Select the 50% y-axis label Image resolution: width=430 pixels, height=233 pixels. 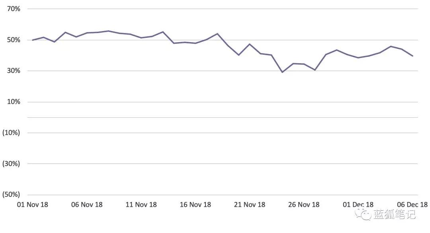14,40
